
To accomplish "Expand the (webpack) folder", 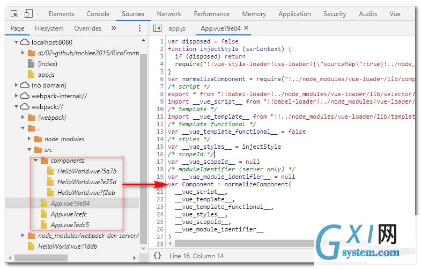I will 23,118.
